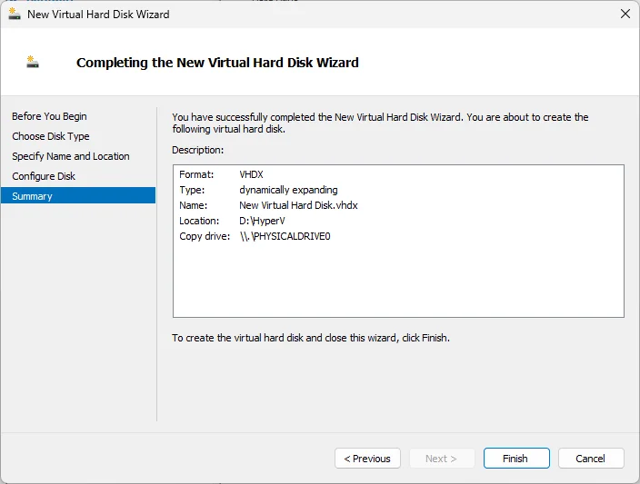Click the 'click Finish' instruction sentence
Screen dimensions: 640x484
pyautogui.click(x=311, y=338)
